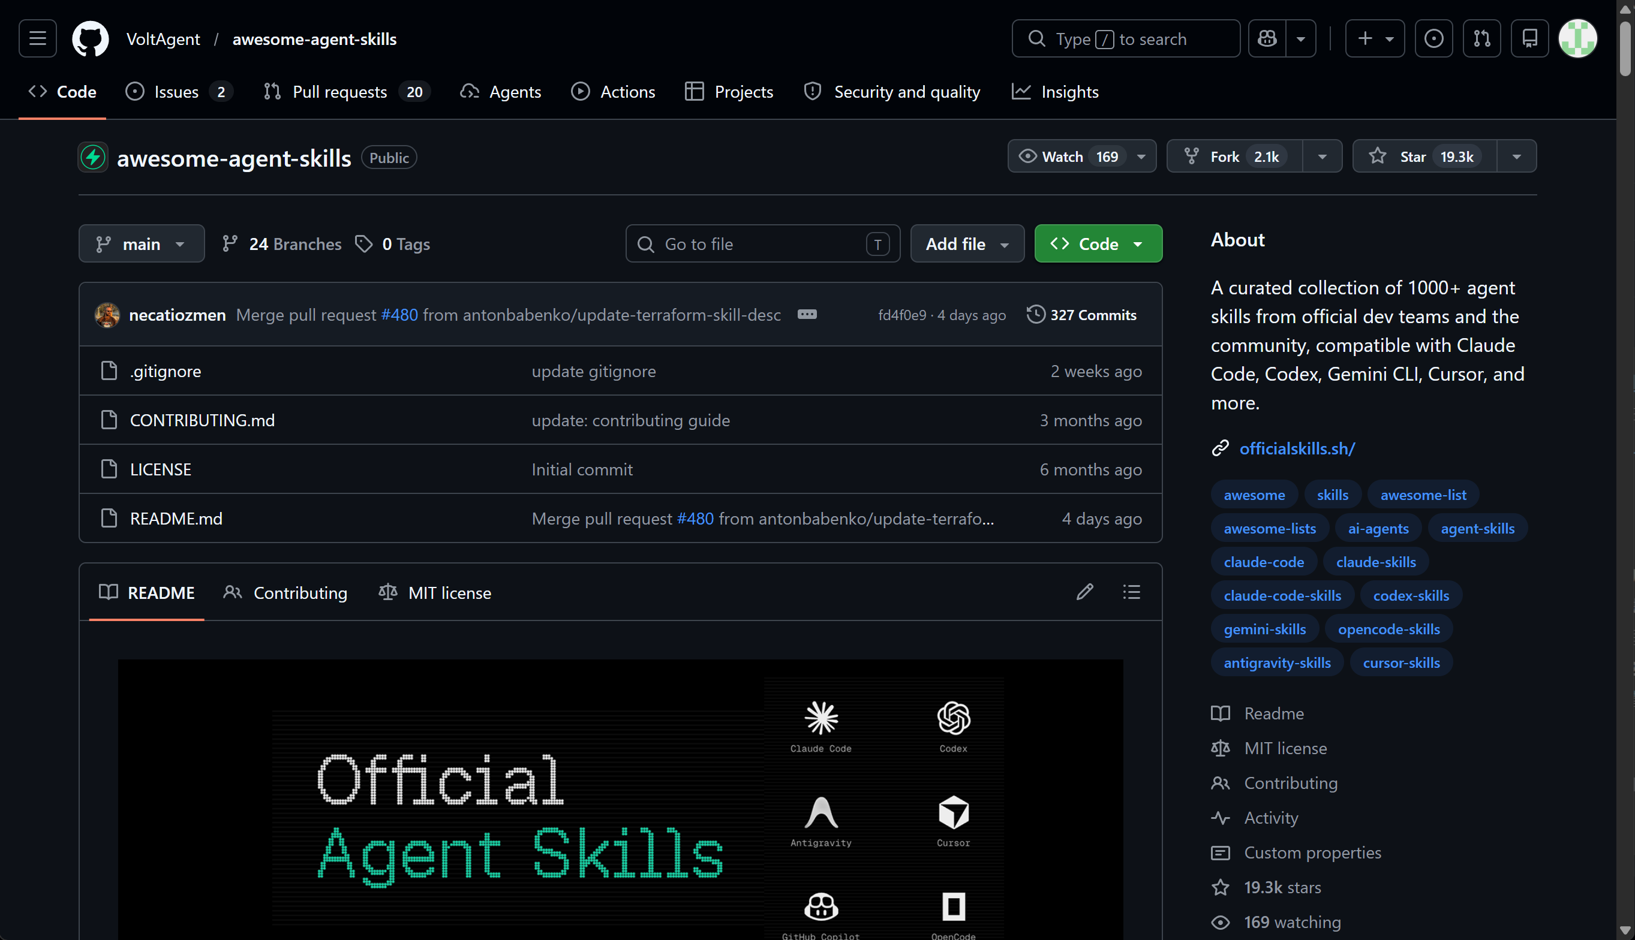Screen dimensions: 1635x940
Task: Click the Go to file search field
Action: (762, 243)
